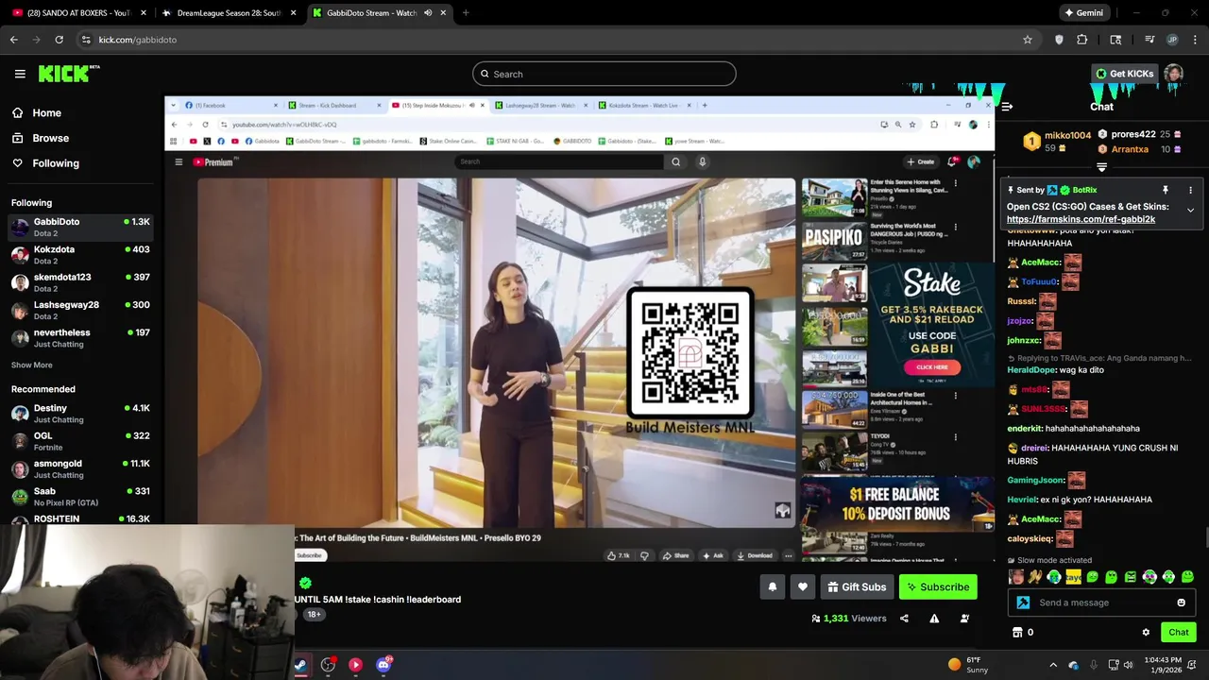Open Lashsegway28 channel in Following list
Image resolution: width=1209 pixels, height=680 pixels.
pos(80,310)
